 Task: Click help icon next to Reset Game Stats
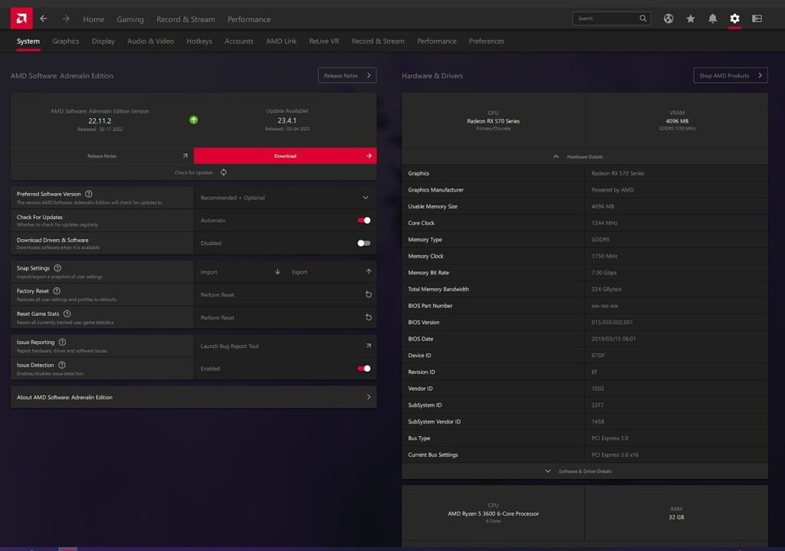[67, 313]
